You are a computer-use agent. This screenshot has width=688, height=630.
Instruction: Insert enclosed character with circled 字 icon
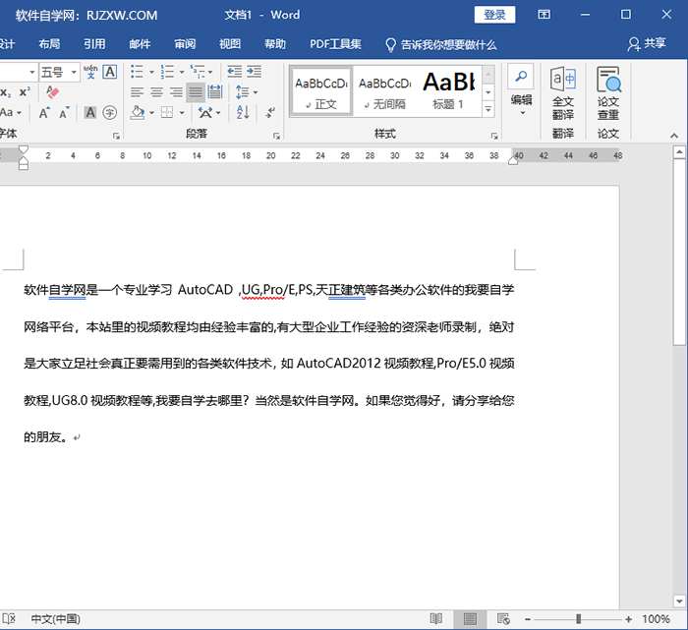[110, 113]
